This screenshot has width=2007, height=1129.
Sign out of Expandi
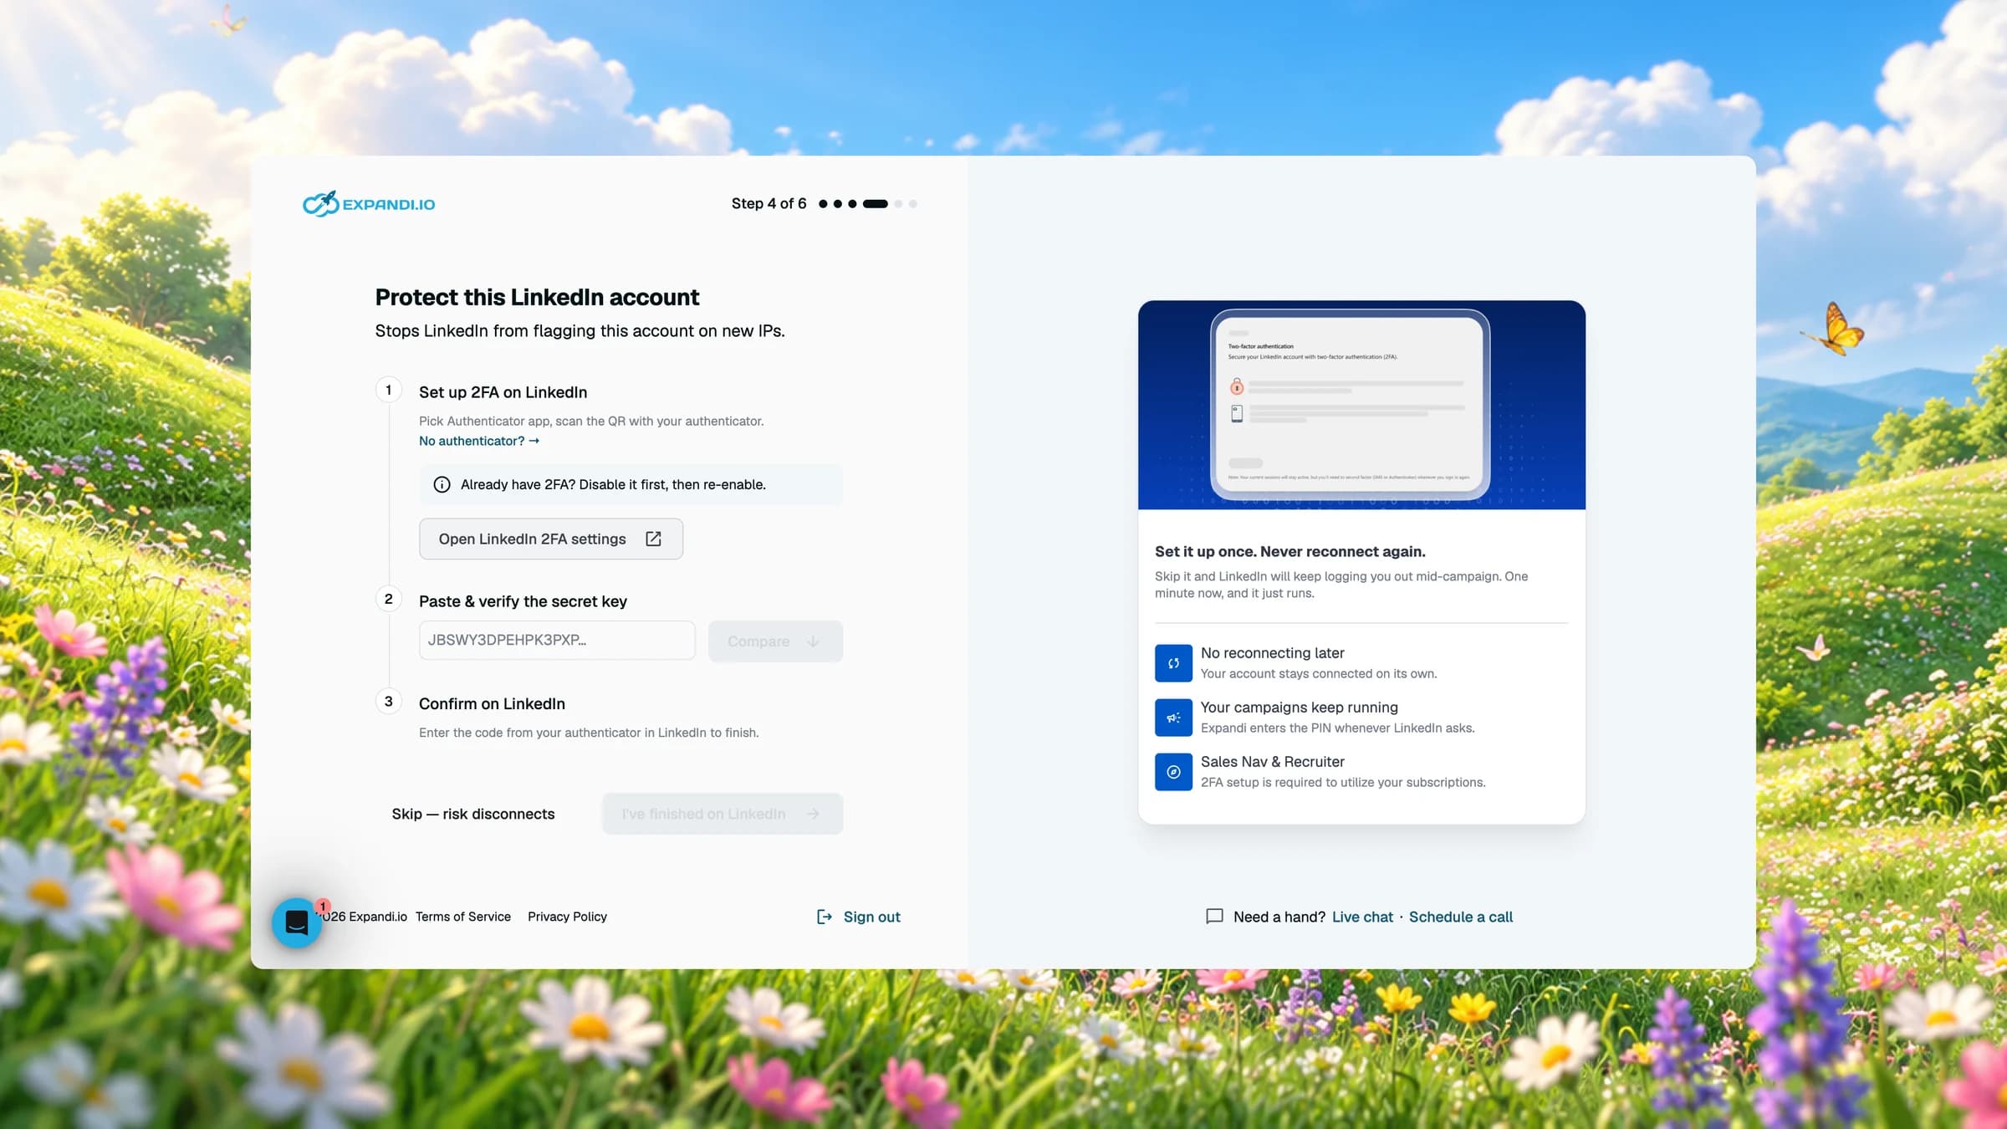[871, 917]
